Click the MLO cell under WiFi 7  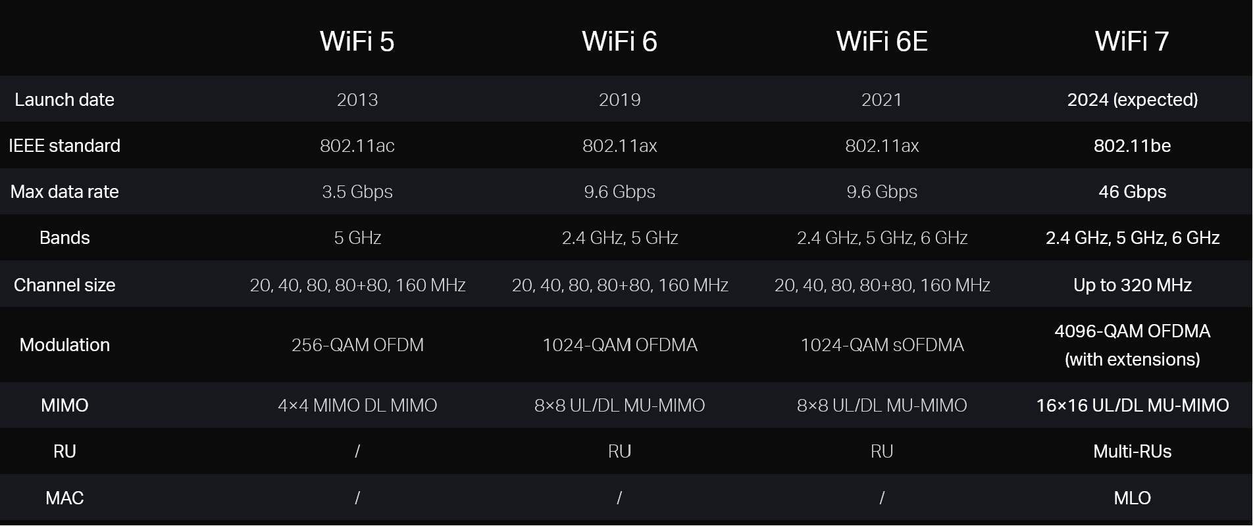tap(1132, 498)
